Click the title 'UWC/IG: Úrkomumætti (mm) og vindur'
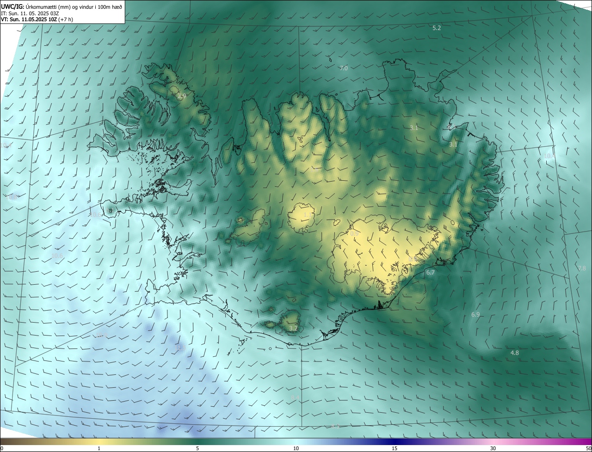 (x=62, y=6)
